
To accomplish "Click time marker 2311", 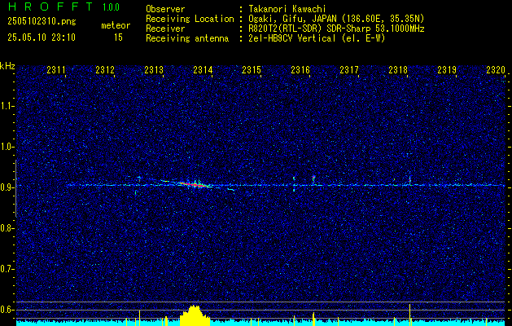I will point(56,69).
